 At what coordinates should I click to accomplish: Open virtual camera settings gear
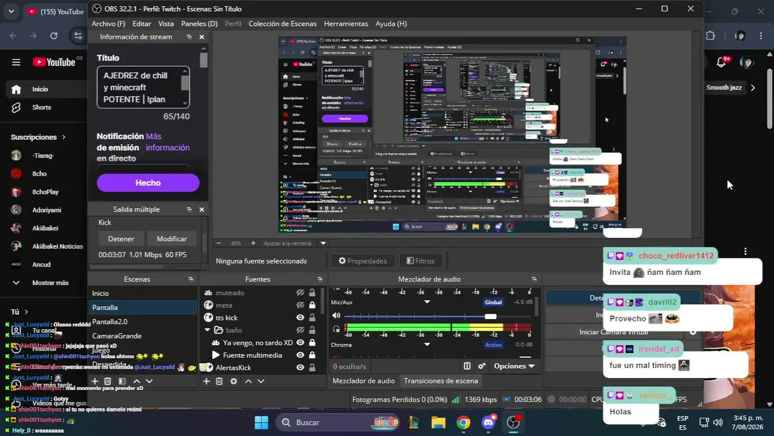[x=693, y=332]
